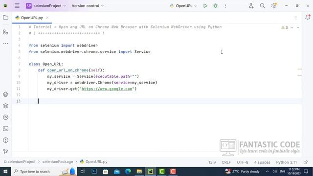313x176 pixels.
Task: Open the 27°C Partly cloudy weather widget
Action: tap(242, 172)
